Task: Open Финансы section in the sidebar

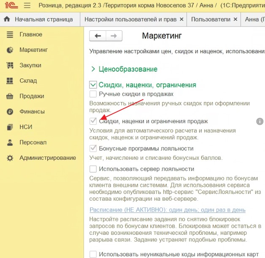Action: (x=32, y=111)
